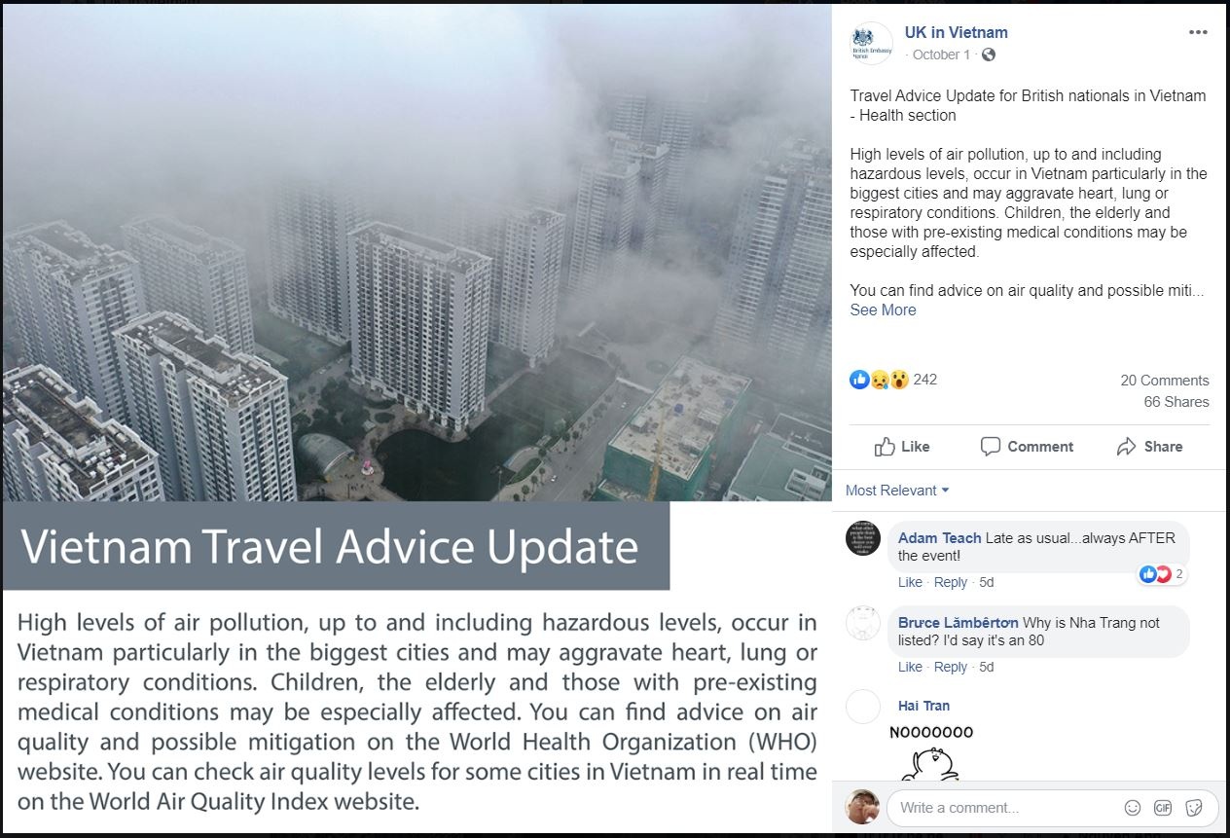The width and height of the screenshot is (1230, 838).
Task: Click Adam Teach's profile avatar
Action: tap(863, 538)
